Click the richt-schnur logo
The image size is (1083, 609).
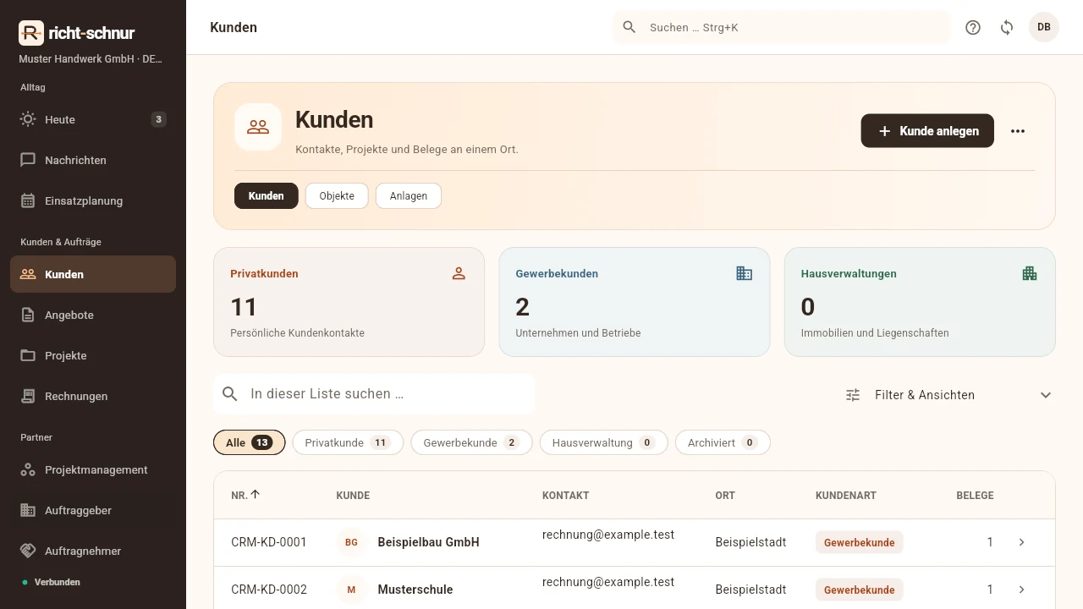77,33
